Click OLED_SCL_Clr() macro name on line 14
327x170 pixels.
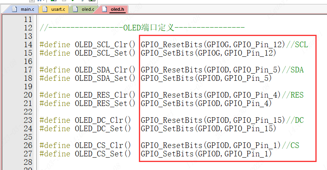tap(105, 44)
